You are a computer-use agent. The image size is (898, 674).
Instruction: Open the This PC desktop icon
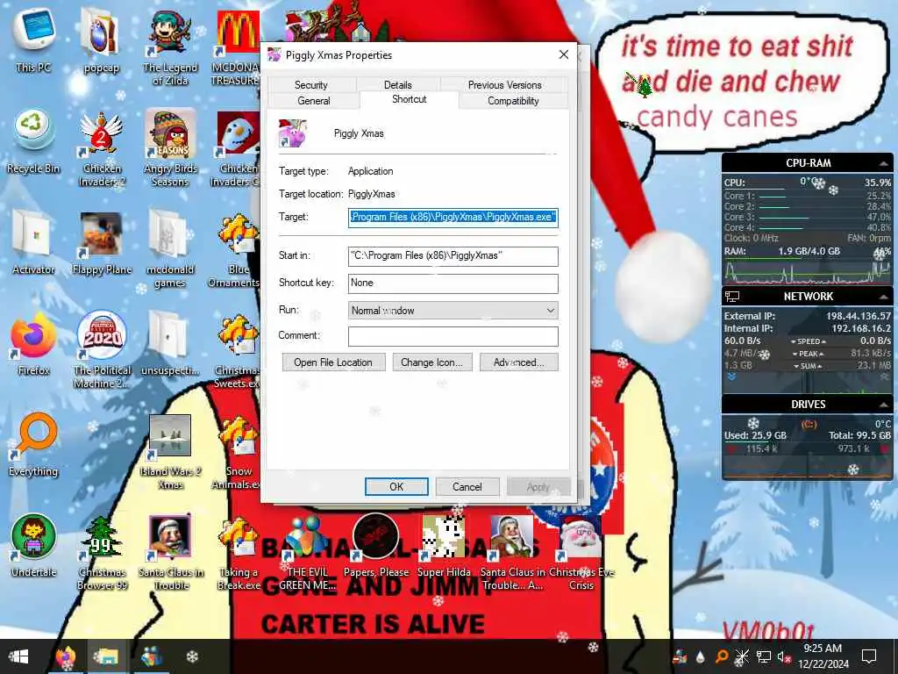[x=33, y=40]
